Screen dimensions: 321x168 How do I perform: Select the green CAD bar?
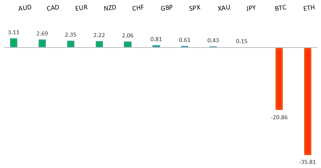(x=42, y=44)
